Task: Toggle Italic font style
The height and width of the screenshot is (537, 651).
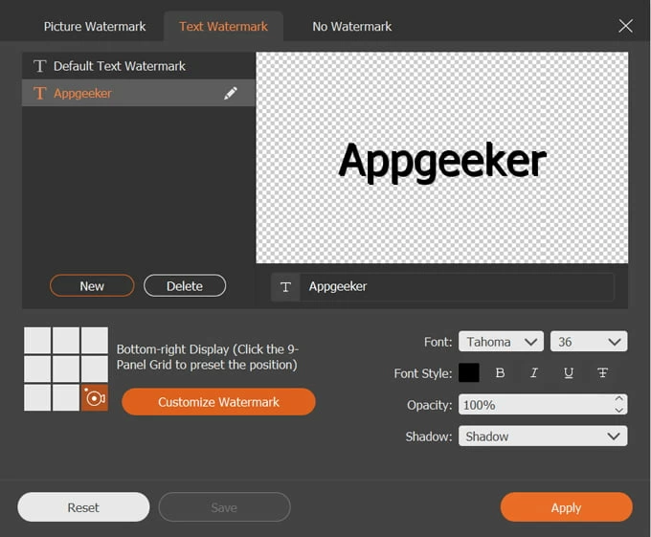Action: pyautogui.click(x=534, y=373)
